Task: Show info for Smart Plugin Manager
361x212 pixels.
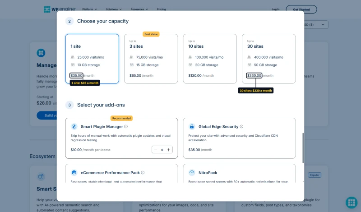Action: [126, 127]
